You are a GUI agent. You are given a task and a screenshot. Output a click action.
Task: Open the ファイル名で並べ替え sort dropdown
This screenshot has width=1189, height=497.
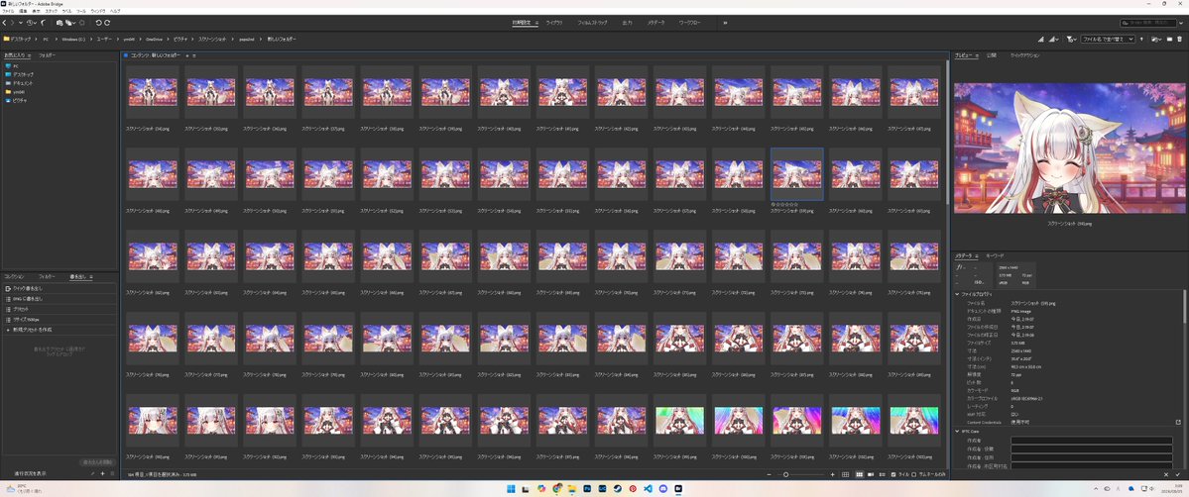(1108, 39)
